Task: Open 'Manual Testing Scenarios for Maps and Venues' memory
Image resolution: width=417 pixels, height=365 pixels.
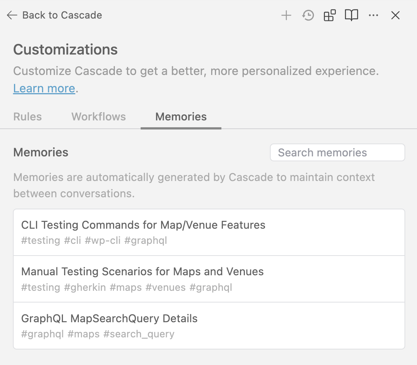Action: tap(143, 271)
